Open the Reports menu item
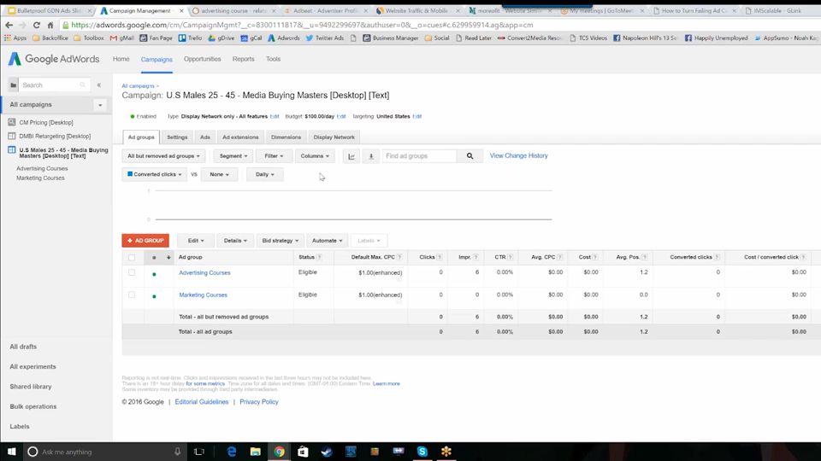Viewport: 821px width, 461px height. [244, 59]
